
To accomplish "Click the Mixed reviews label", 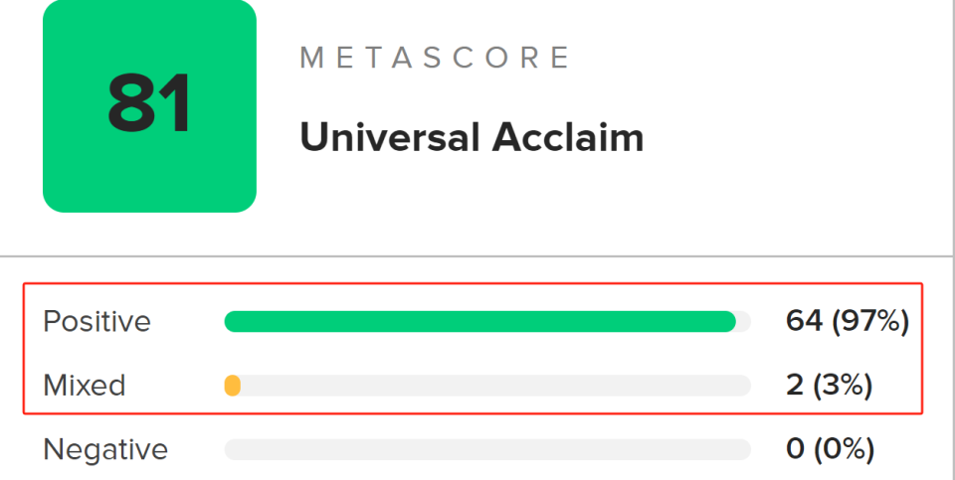I will click(84, 386).
